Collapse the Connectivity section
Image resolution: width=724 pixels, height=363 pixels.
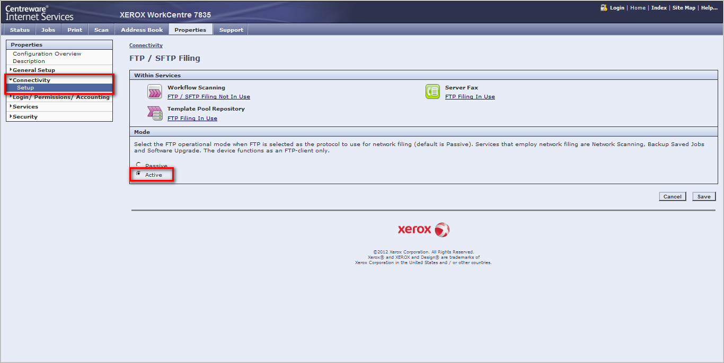pyautogui.click(x=31, y=80)
